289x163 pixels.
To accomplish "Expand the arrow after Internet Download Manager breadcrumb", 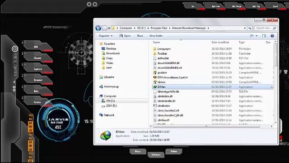I will coord(208,28).
